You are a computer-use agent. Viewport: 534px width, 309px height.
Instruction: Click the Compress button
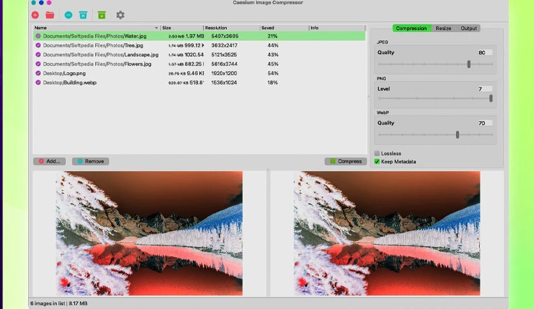346,162
